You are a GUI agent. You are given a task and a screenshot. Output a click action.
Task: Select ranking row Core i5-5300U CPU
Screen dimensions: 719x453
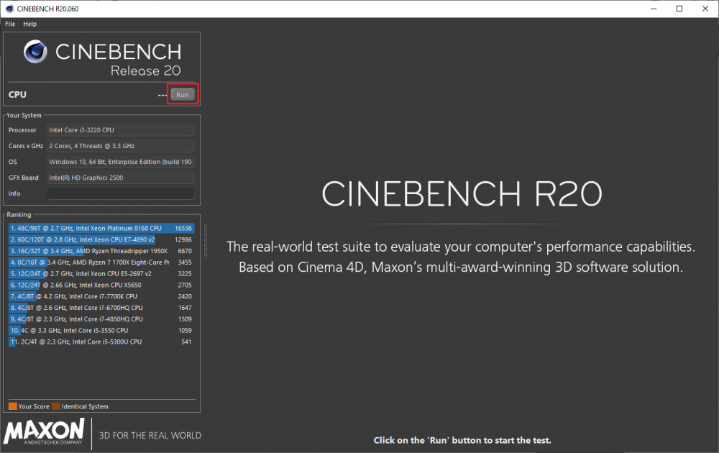click(x=101, y=342)
